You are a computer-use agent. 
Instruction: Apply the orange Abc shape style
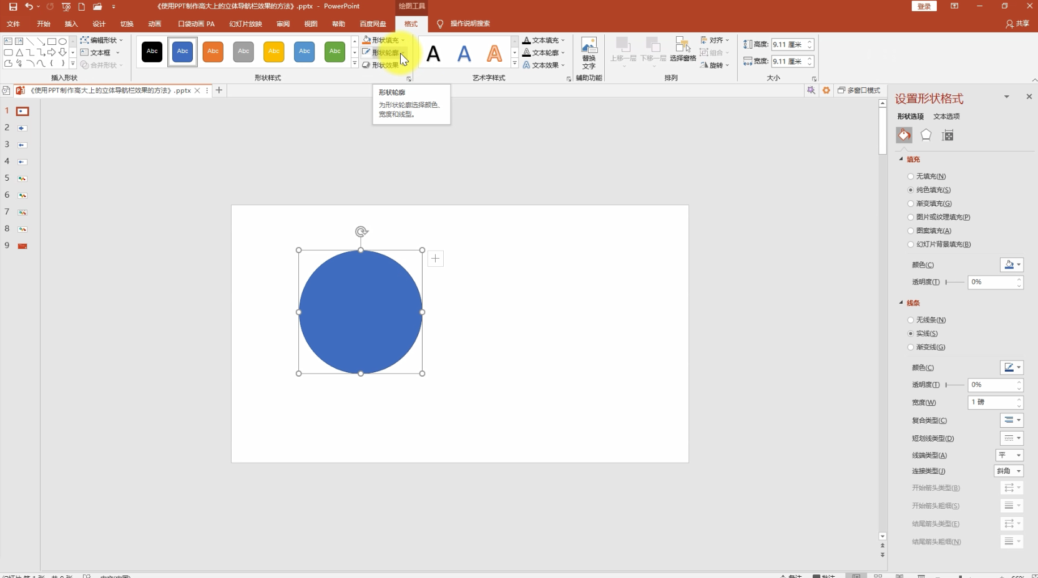pyautogui.click(x=213, y=52)
